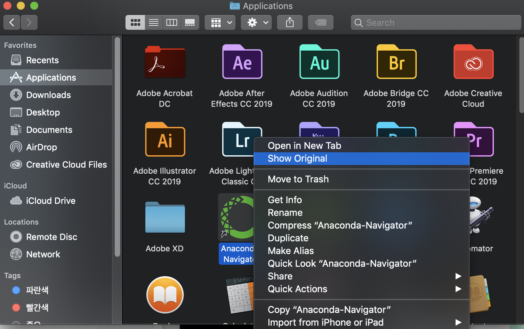This screenshot has height=329, width=524.
Task: Open the gear Action menu
Action: point(256,22)
